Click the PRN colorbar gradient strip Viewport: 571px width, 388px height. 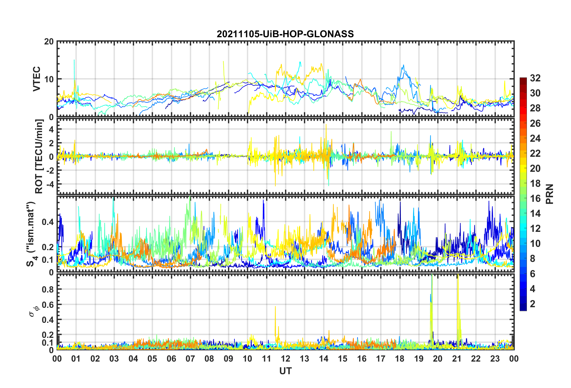point(523,194)
